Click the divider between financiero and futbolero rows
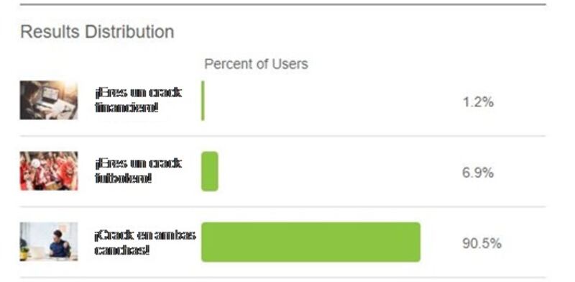Screen dimensions: 575x282 click(282, 136)
